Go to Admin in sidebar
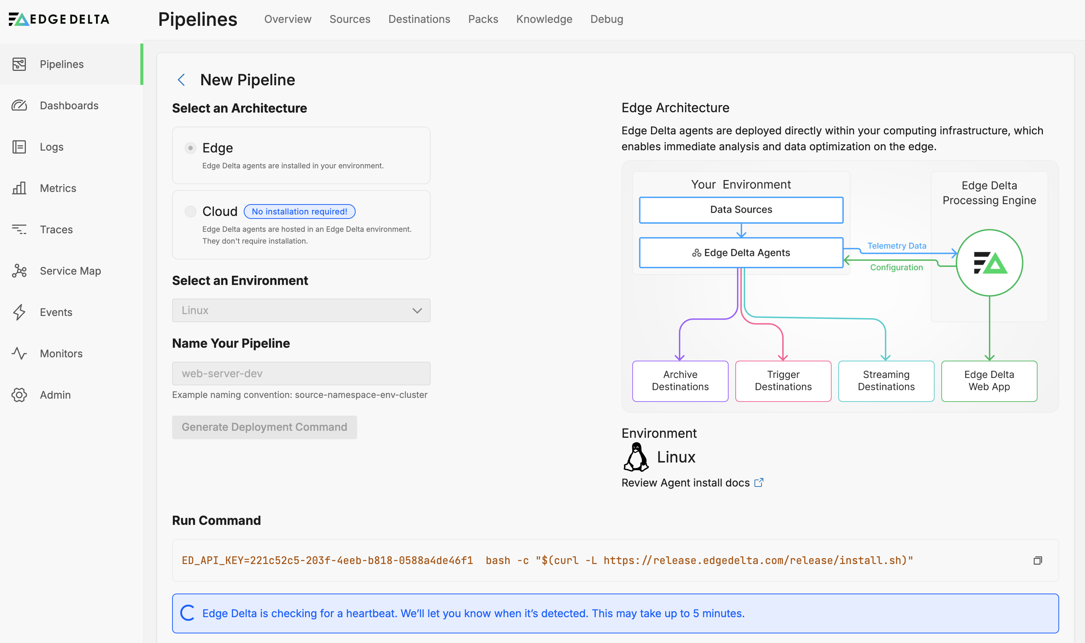This screenshot has width=1085, height=643. click(72, 395)
